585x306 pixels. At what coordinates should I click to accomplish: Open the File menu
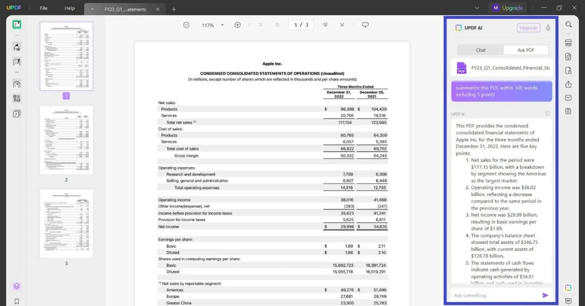point(44,8)
